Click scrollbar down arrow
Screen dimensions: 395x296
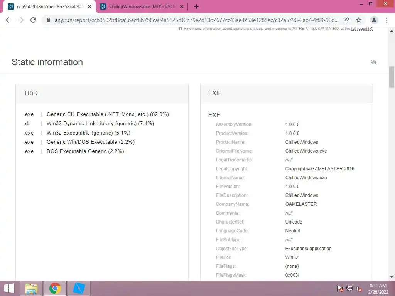click(x=392, y=277)
